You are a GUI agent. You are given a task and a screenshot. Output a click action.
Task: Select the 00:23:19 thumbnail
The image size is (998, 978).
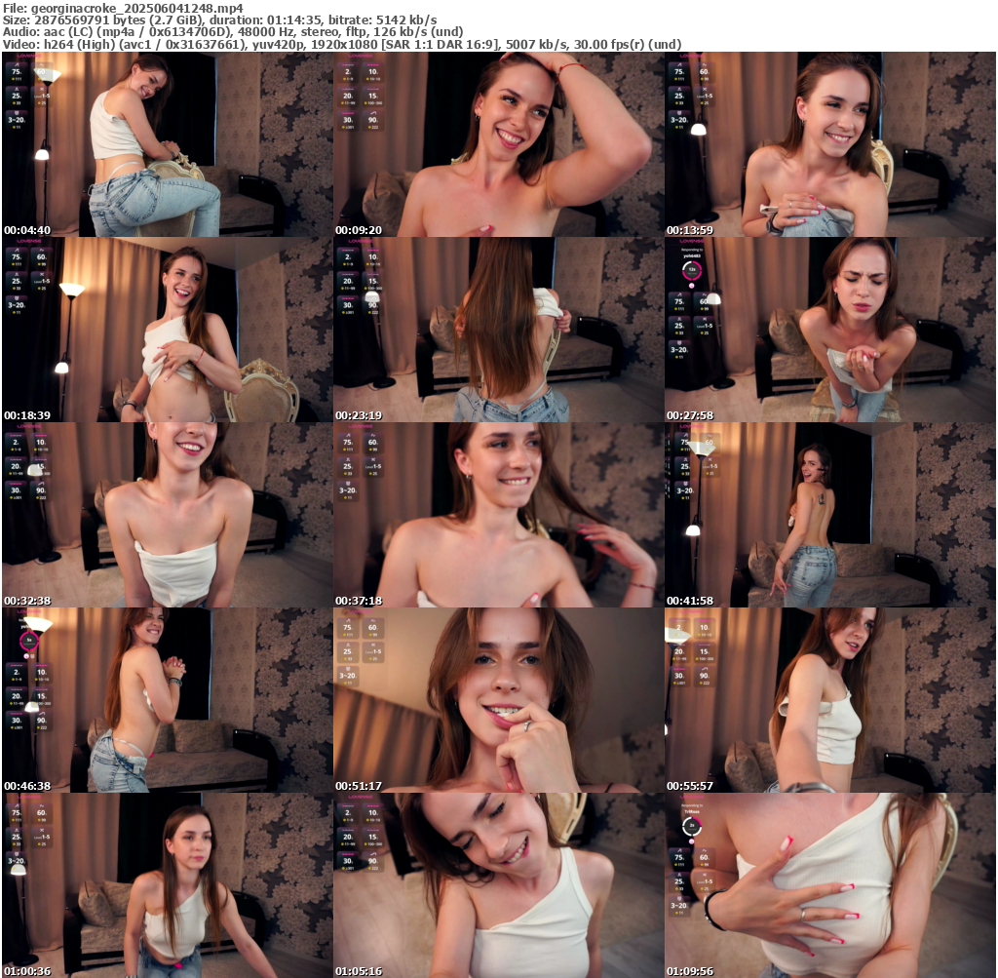point(498,330)
